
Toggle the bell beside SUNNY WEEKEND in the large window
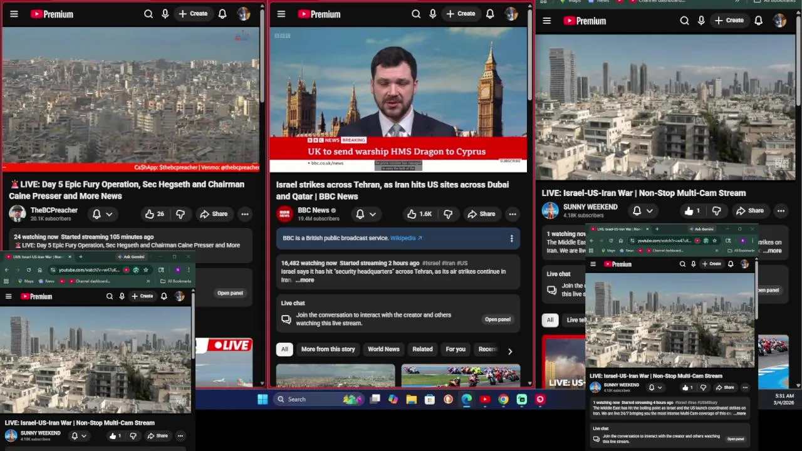637,211
